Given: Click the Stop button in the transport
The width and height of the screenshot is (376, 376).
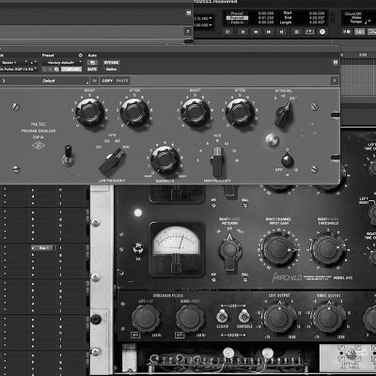Looking at the screenshot, I should [297, 32].
